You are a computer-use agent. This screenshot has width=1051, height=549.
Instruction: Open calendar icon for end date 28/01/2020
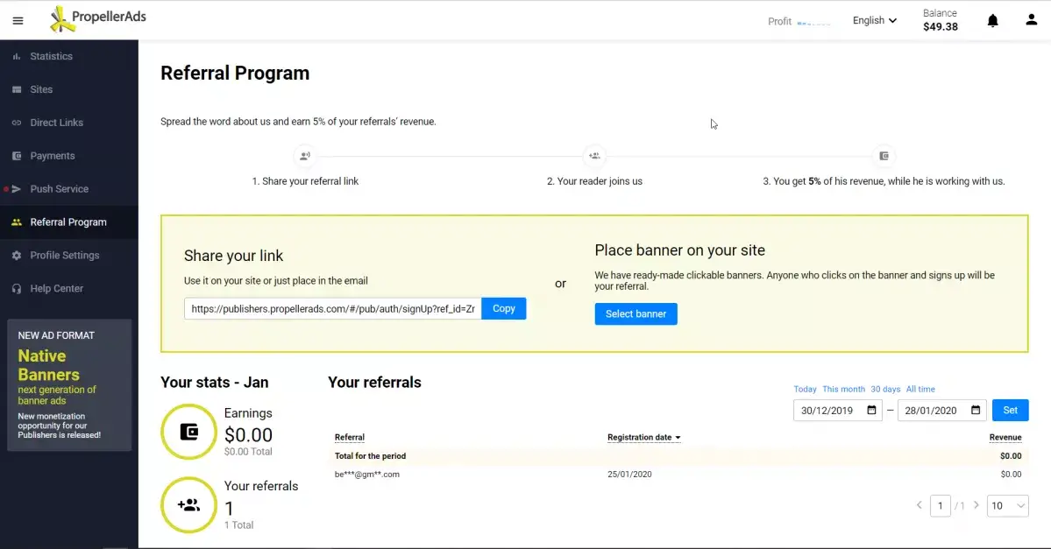click(976, 411)
